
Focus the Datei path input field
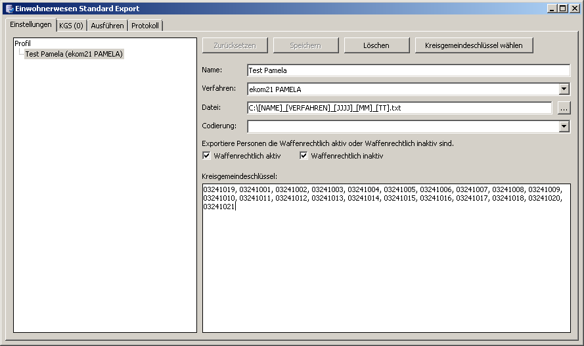pos(399,108)
